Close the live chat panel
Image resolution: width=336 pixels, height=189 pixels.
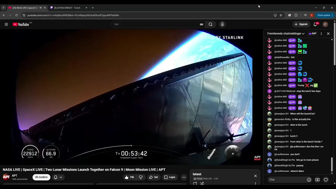[x=328, y=34]
